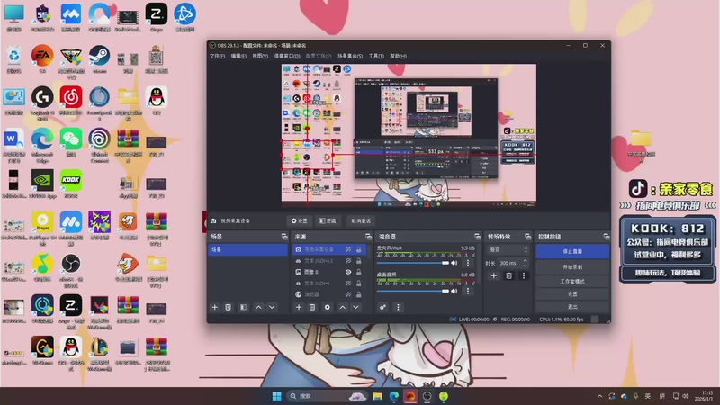Open the Docks menu in OBS

pyautogui.click(x=287, y=56)
